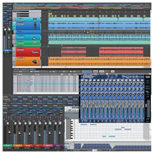Click a note block in the piano roll grid

[x=84, y=125]
